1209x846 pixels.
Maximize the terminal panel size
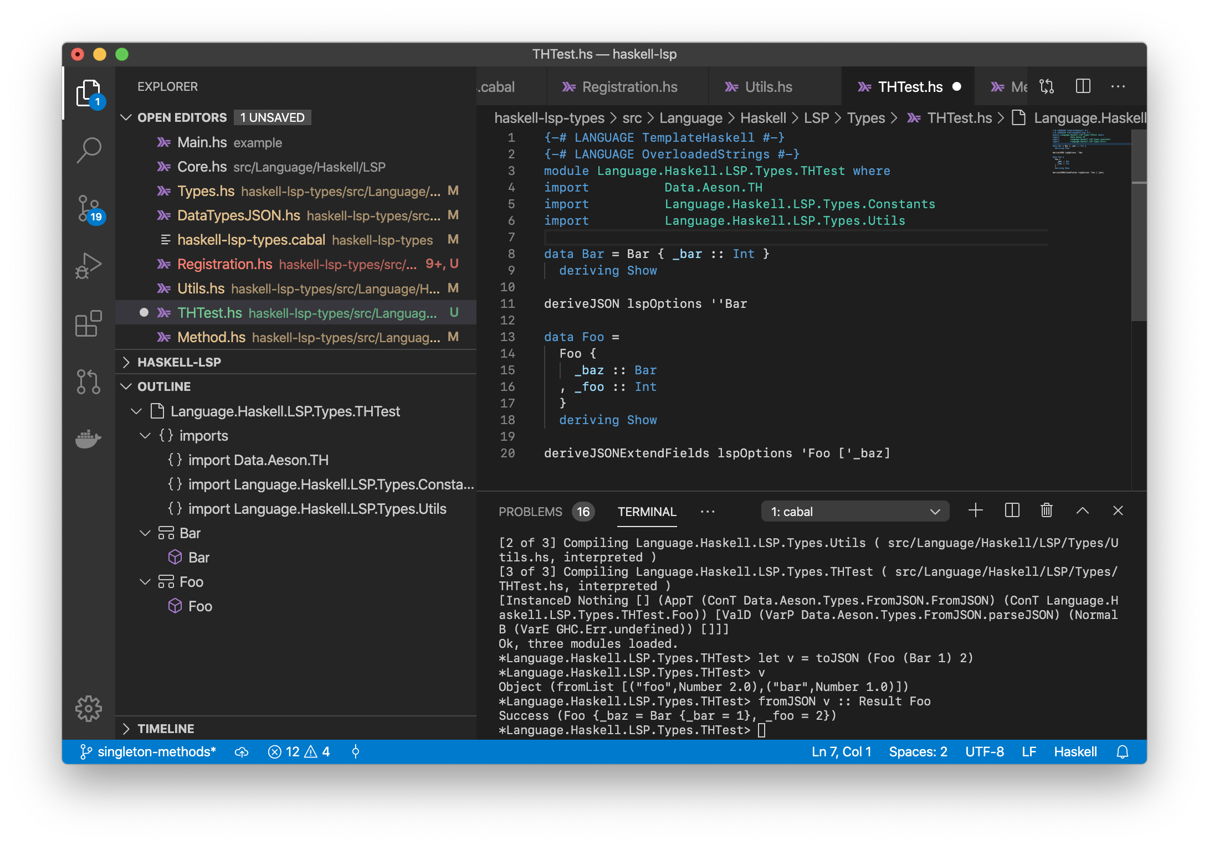1083,511
